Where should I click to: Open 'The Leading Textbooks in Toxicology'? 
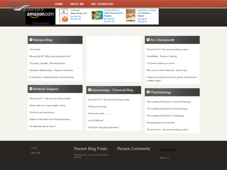pyautogui.click(x=165, y=116)
